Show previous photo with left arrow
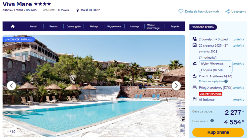 pos(12,86)
